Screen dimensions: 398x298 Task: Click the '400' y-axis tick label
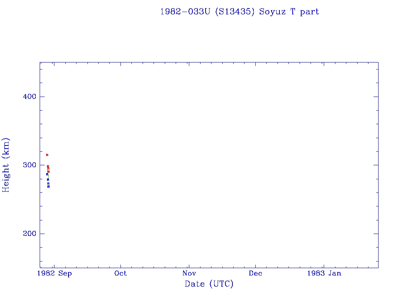(x=28, y=97)
